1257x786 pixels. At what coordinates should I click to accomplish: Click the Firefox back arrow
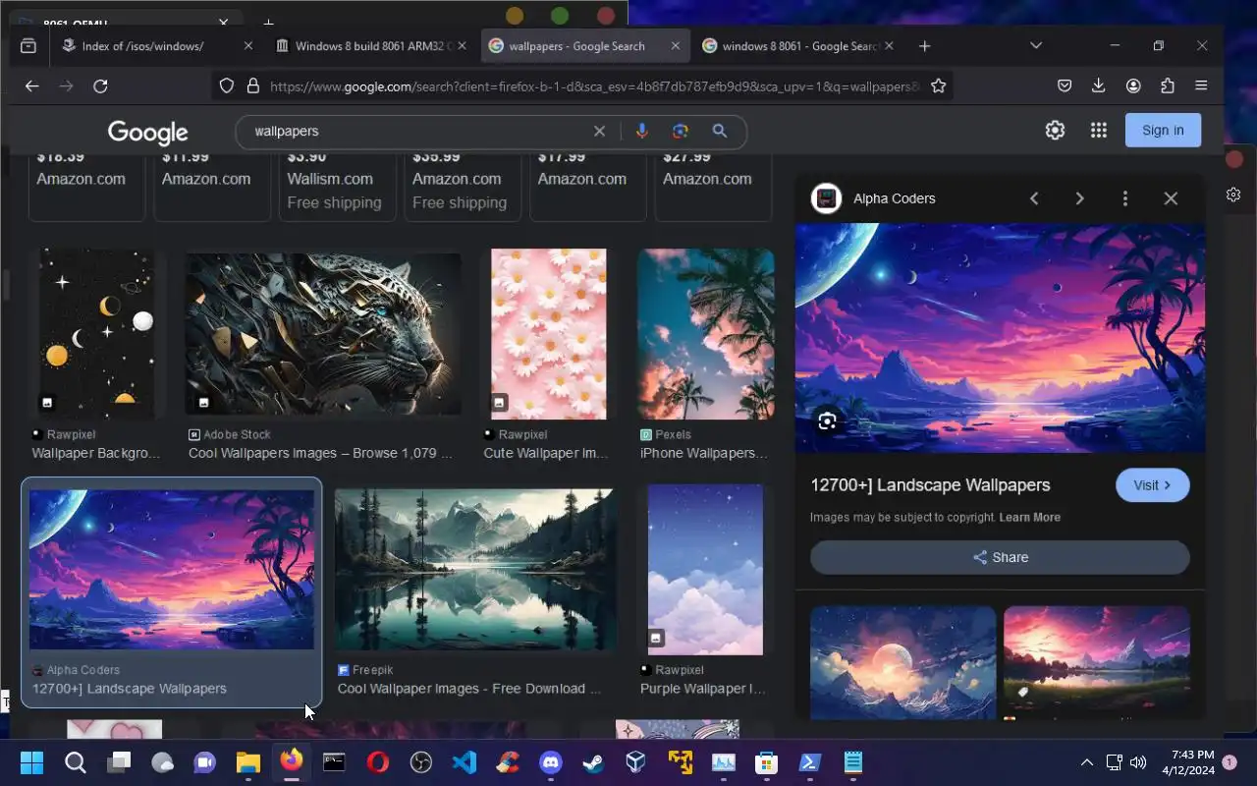tap(31, 86)
